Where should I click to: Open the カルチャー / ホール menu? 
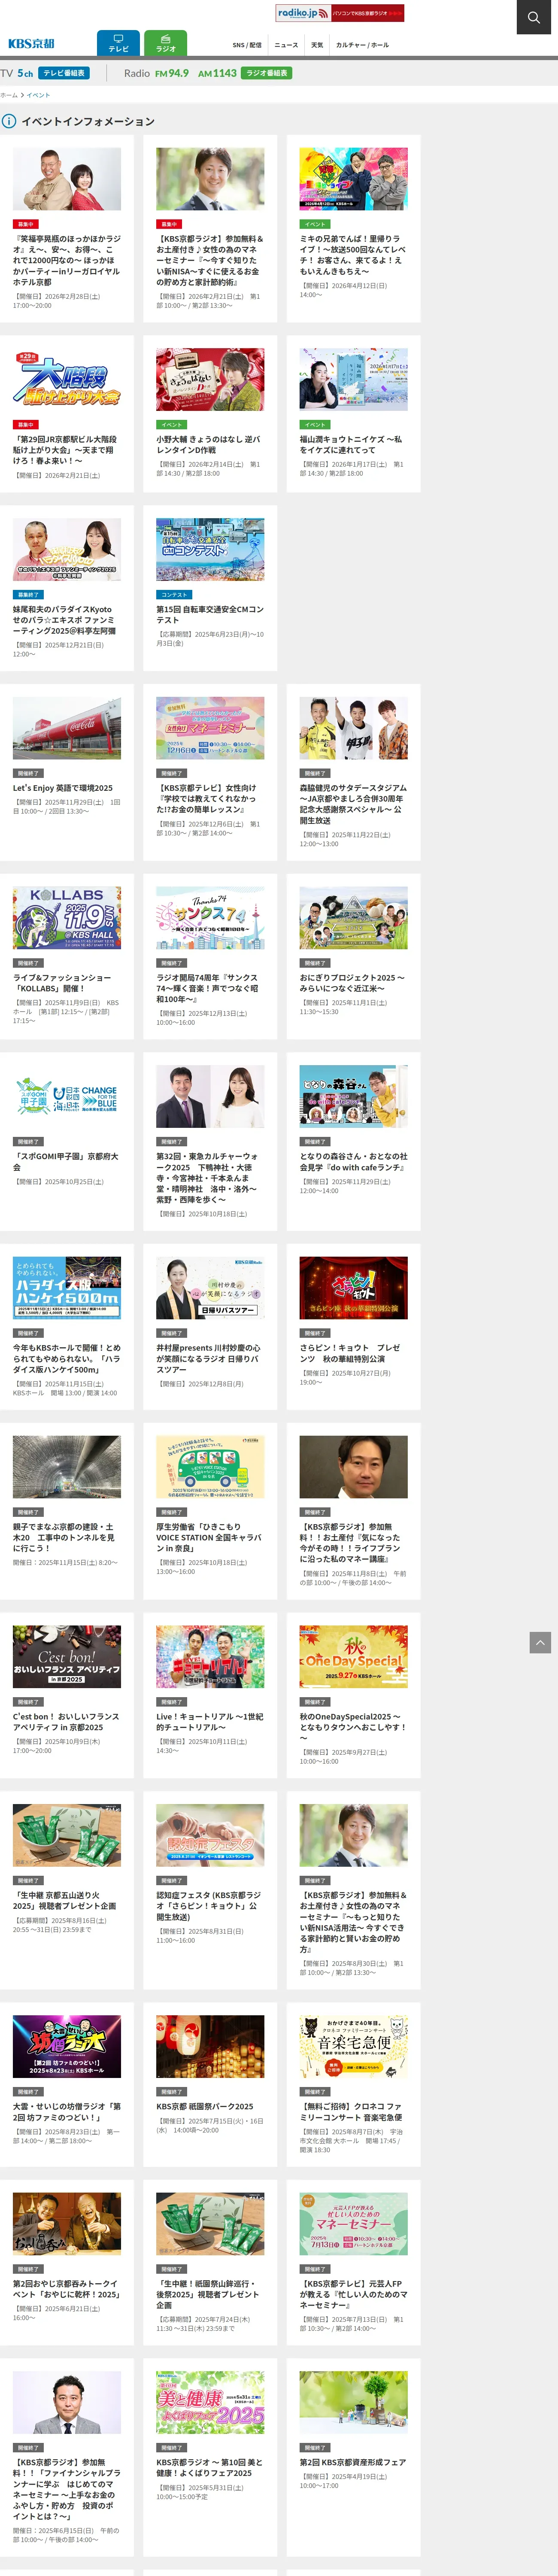coord(362,45)
